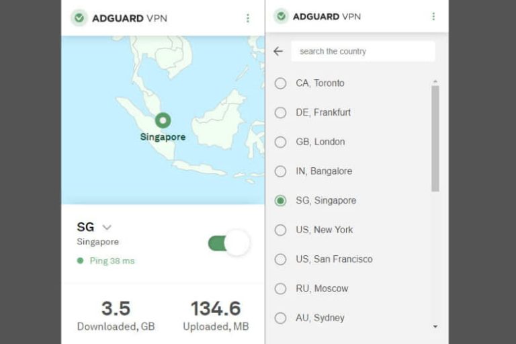Toggle the VPN connection switch off

pos(228,243)
